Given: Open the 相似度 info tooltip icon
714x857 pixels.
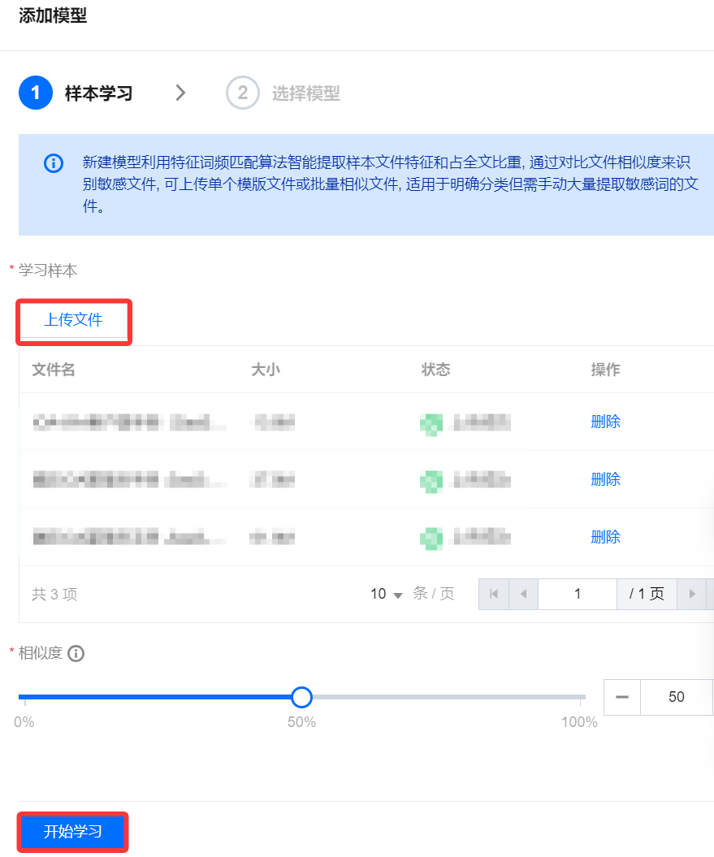Looking at the screenshot, I should pyautogui.click(x=76, y=654).
